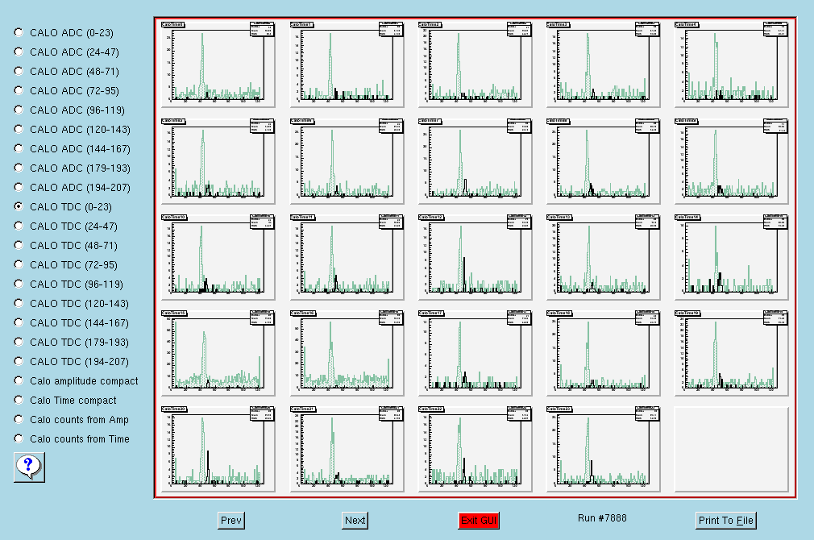Select CALO ADC (24-47) radio button
814x540 pixels.
[19, 52]
